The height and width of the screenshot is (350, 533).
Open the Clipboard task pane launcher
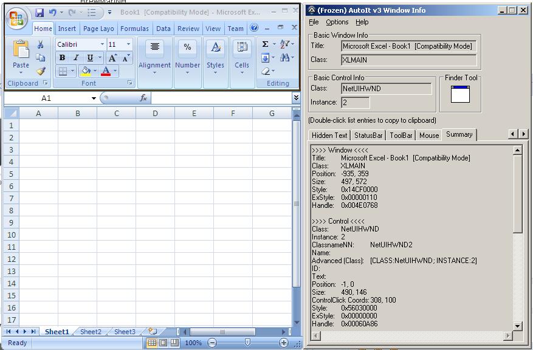coord(46,83)
